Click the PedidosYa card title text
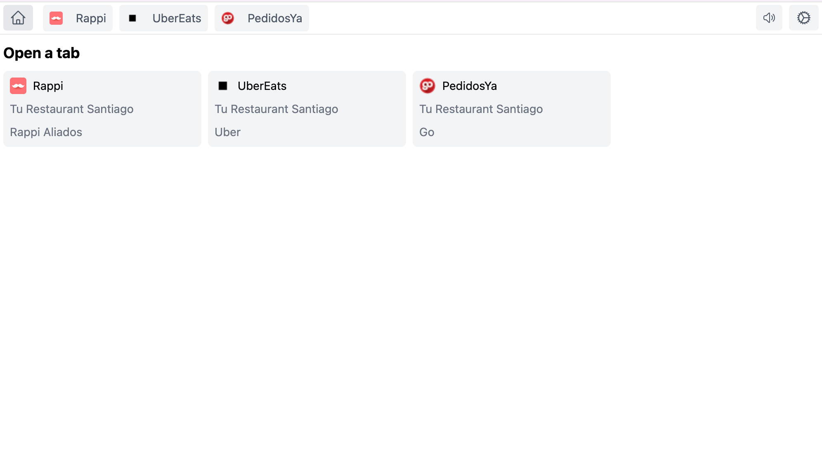The image size is (822, 471). click(470, 86)
